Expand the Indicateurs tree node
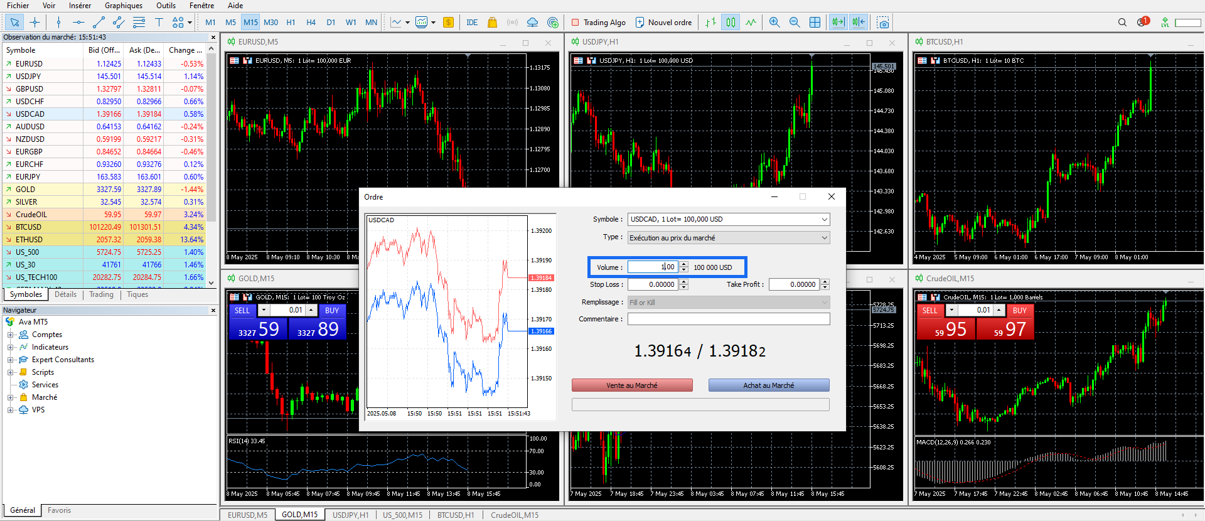This screenshot has height=521, width=1205. 10,347
